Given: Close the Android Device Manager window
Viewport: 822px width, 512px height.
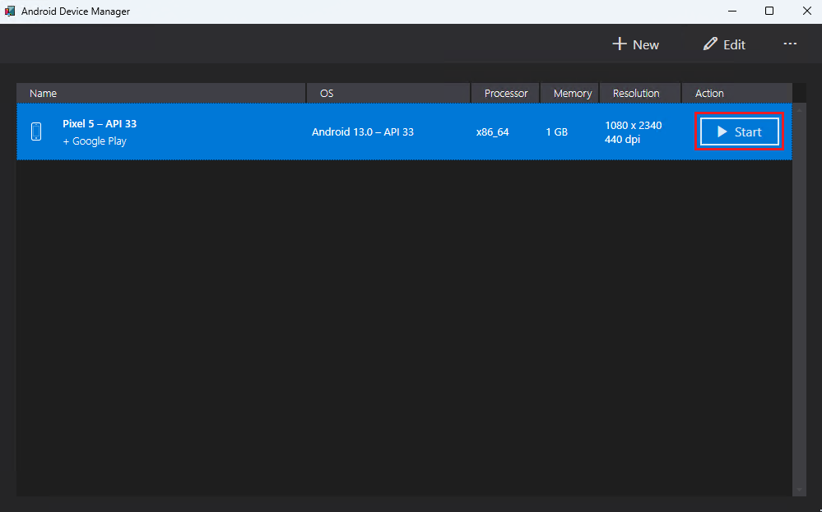Looking at the screenshot, I should click(x=804, y=12).
